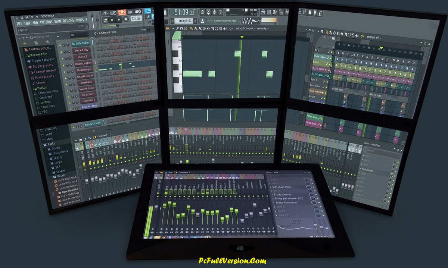Open the PATTERNS menu
This screenshot has height=268, width=448.
(46, 22)
